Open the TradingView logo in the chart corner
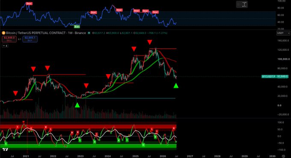 pos(6,149)
